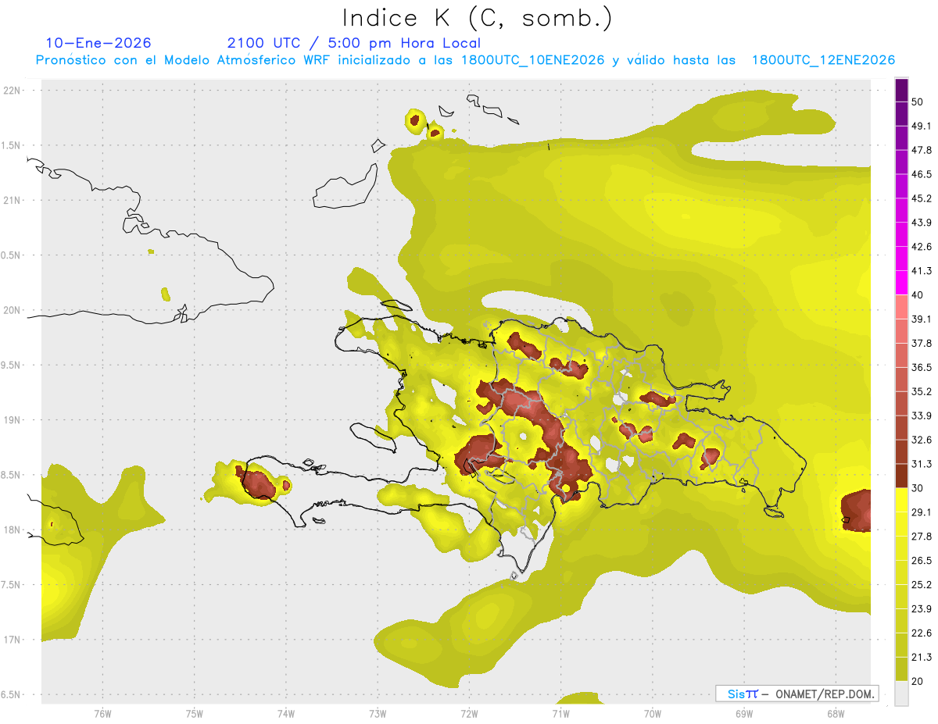Viewport: 938px width, 724px height.
Task: Click the "20N" latitude axis label
Action: [x=12, y=310]
